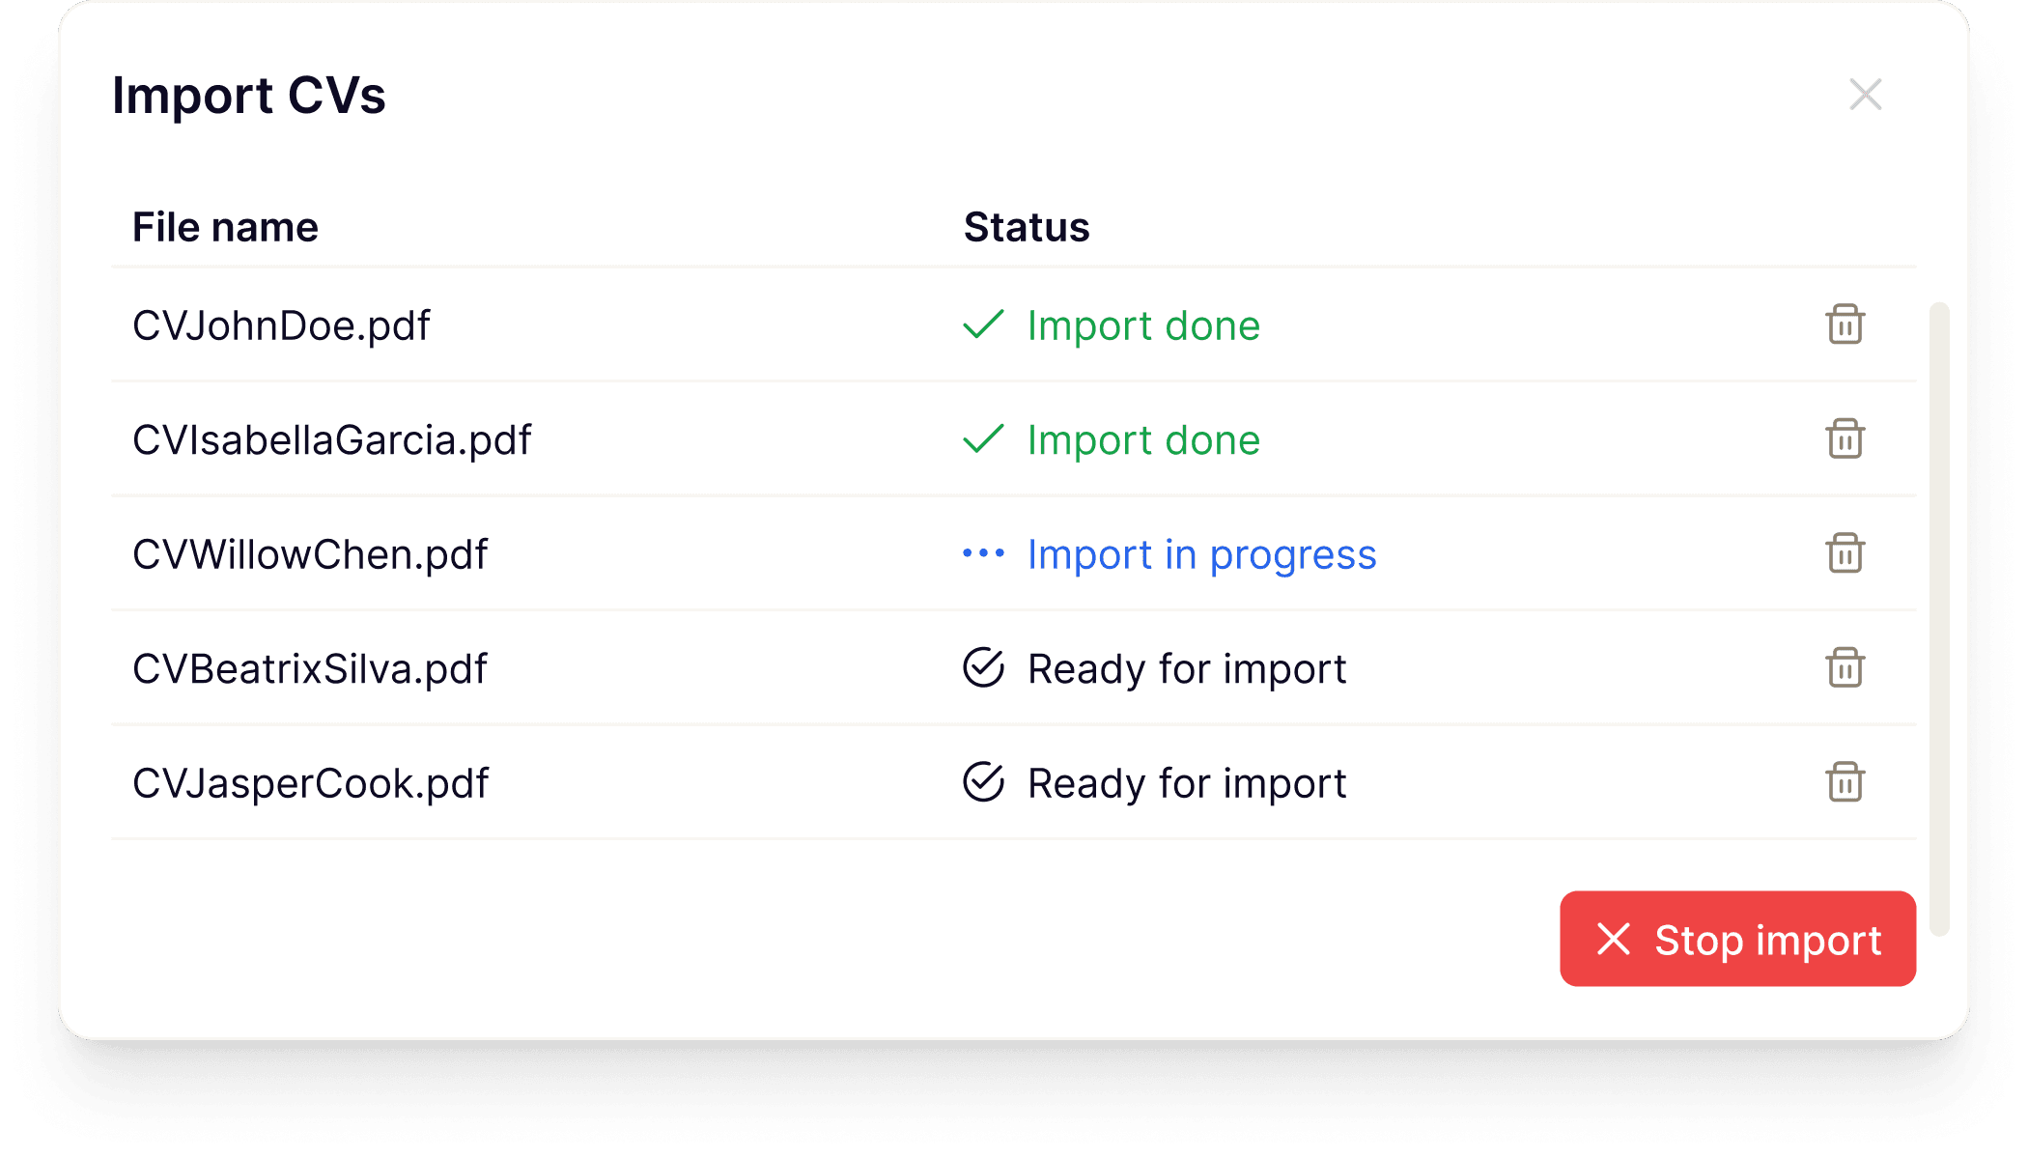
Task: Dismiss the dialog with the X
Action: pyautogui.click(x=1866, y=95)
